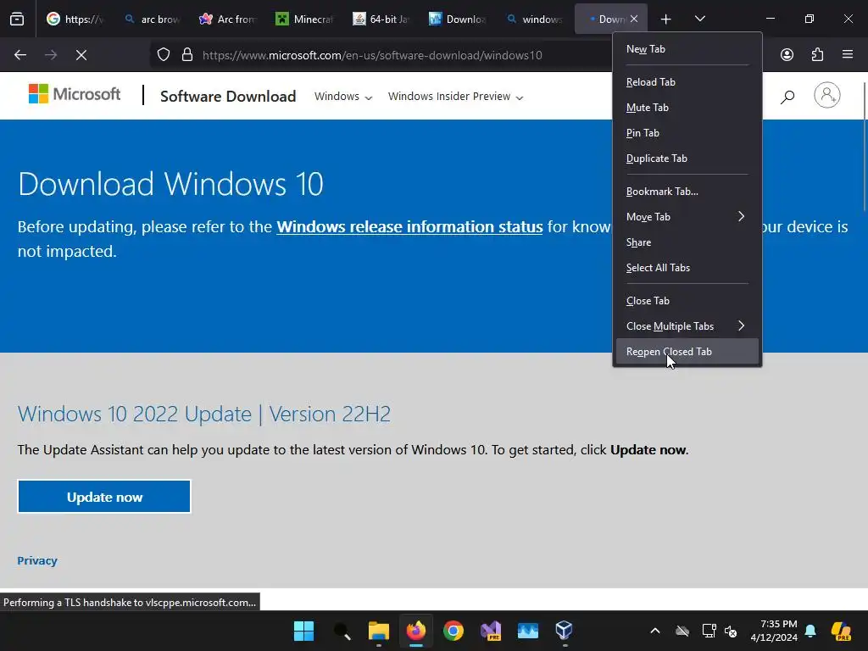Switch to the Downloa tab with the blue icon

(x=457, y=19)
